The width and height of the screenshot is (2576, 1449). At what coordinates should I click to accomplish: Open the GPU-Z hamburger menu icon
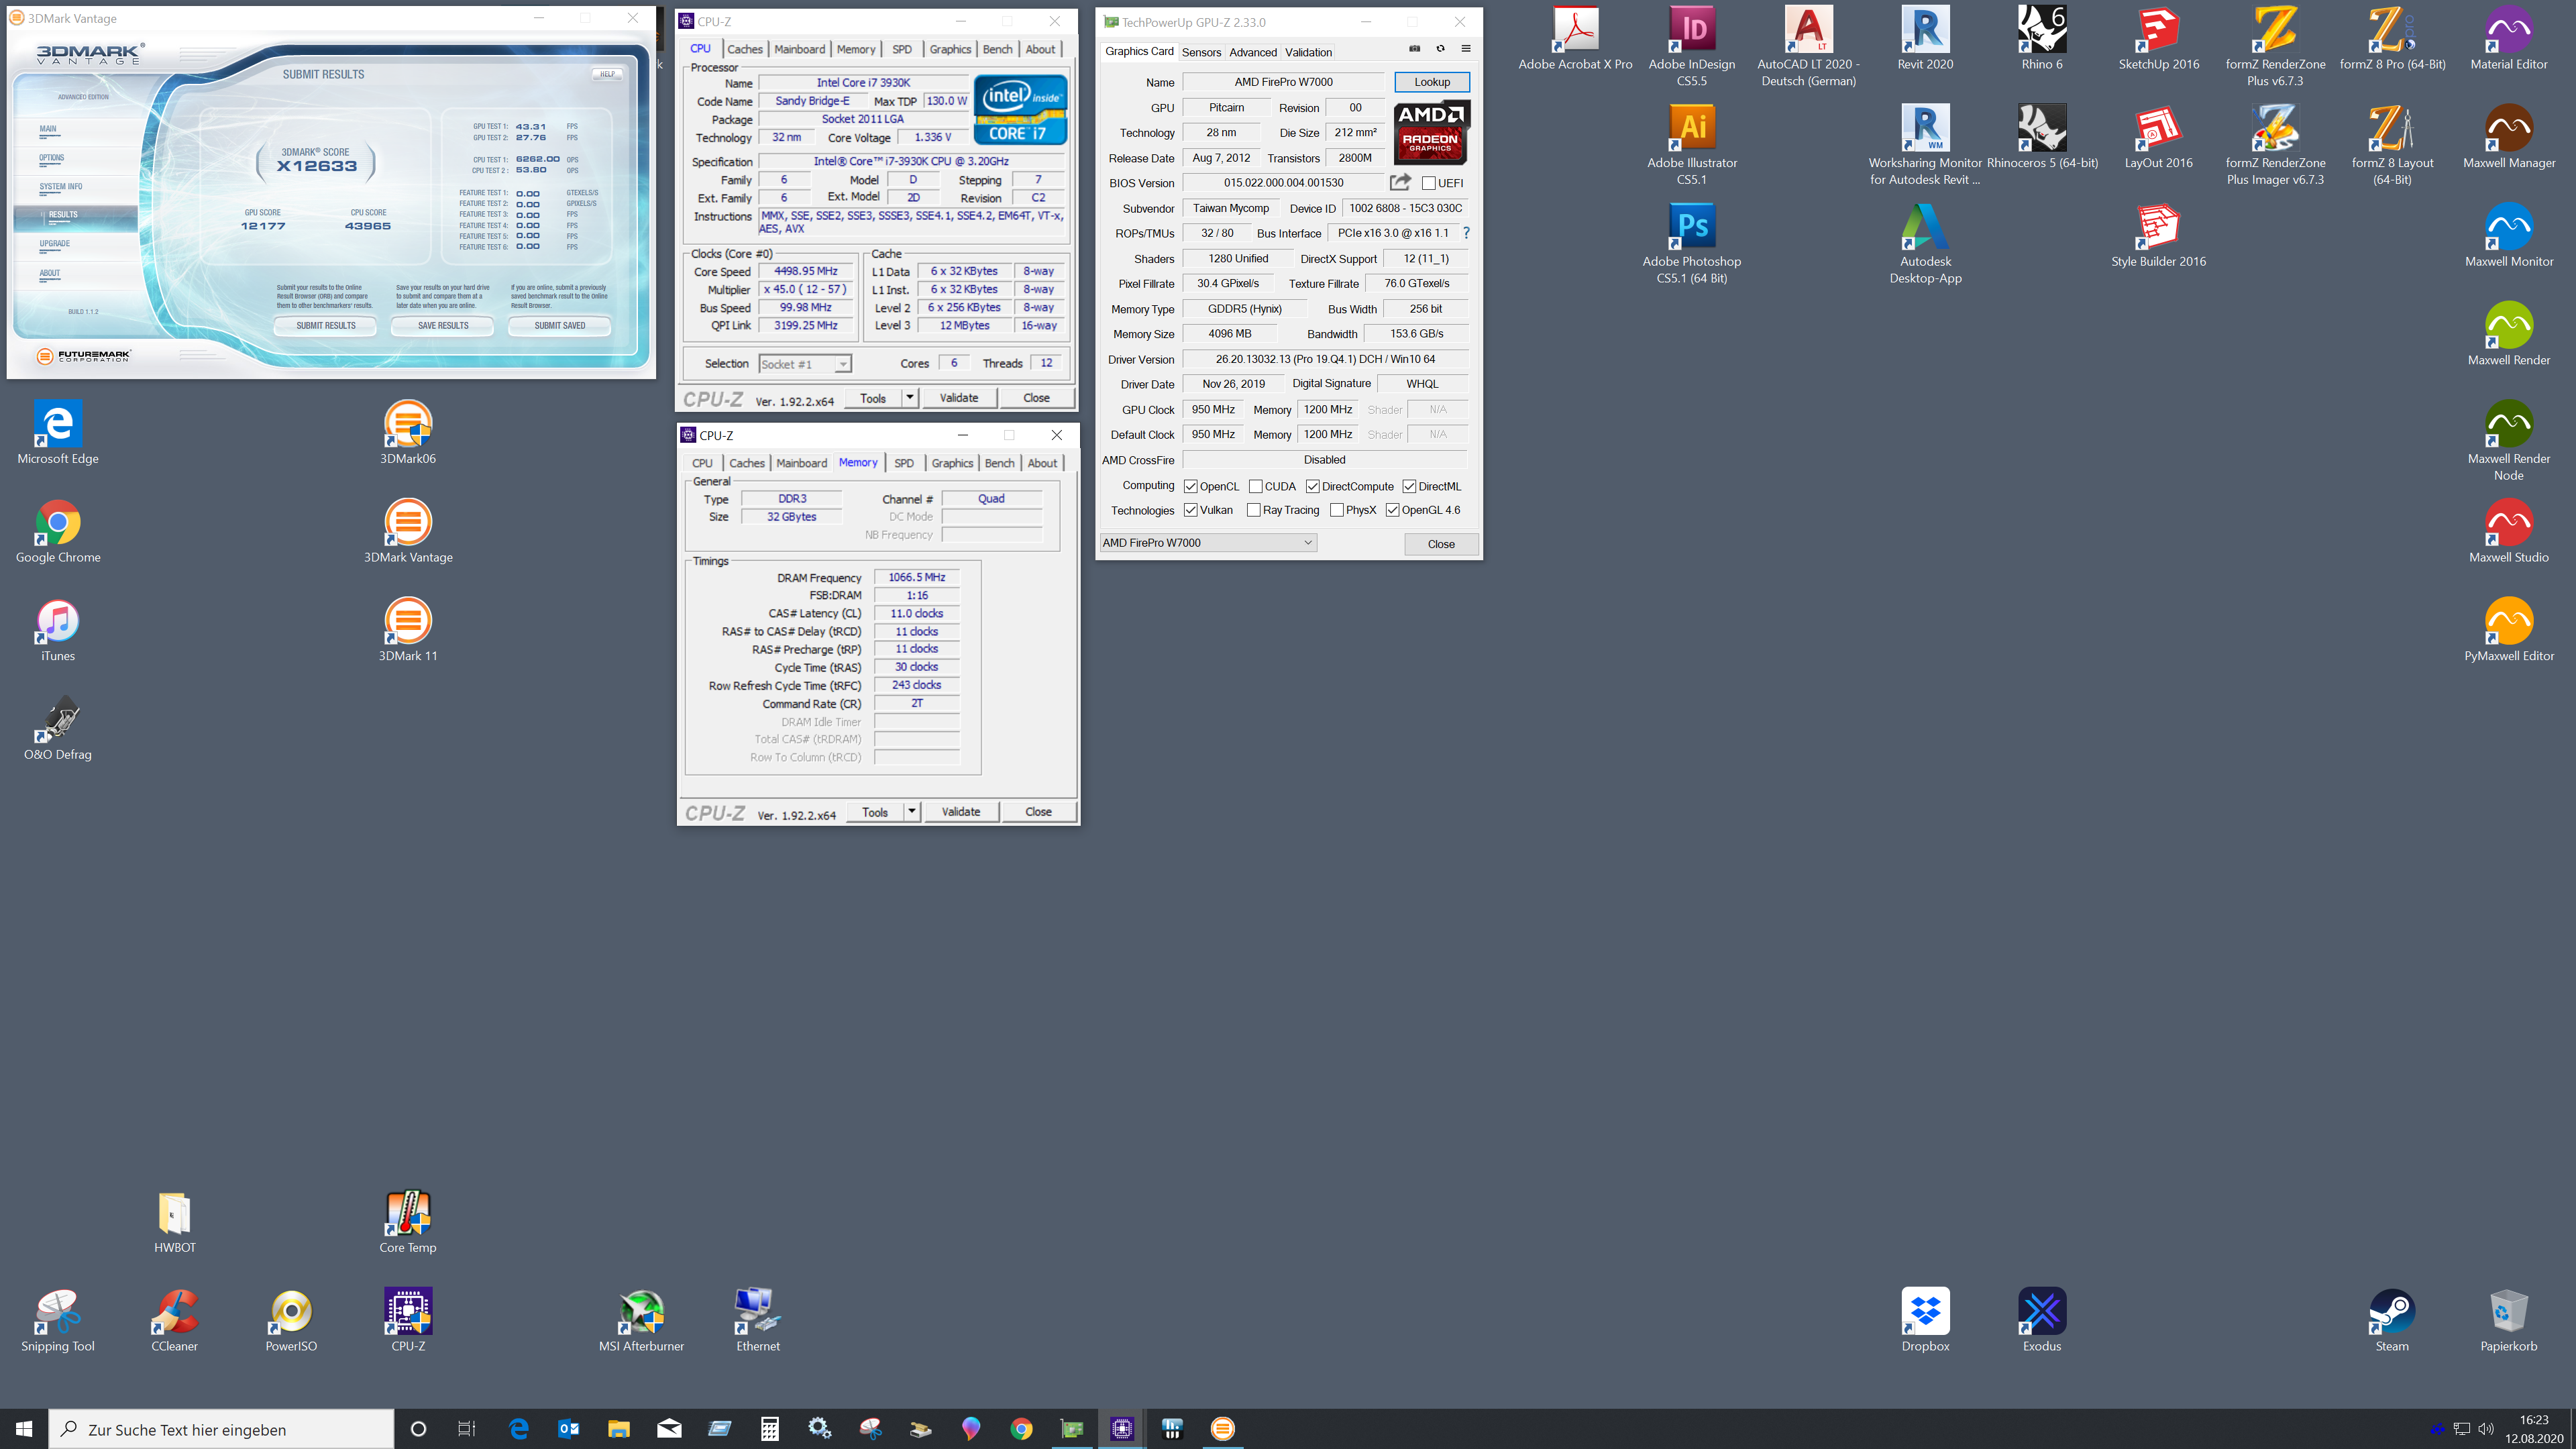pyautogui.click(x=1466, y=49)
